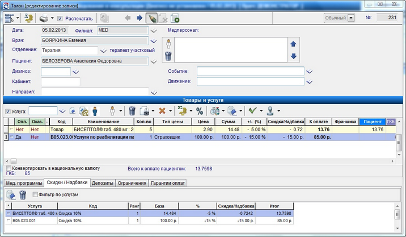Click the Итог column header in discounts table

pos(274,206)
